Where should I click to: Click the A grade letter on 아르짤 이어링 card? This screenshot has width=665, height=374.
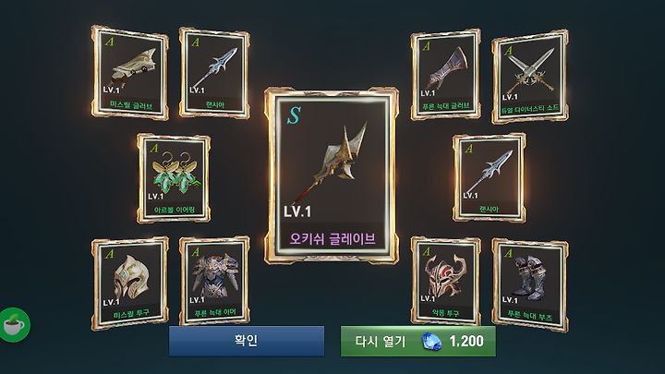pyautogui.click(x=154, y=148)
